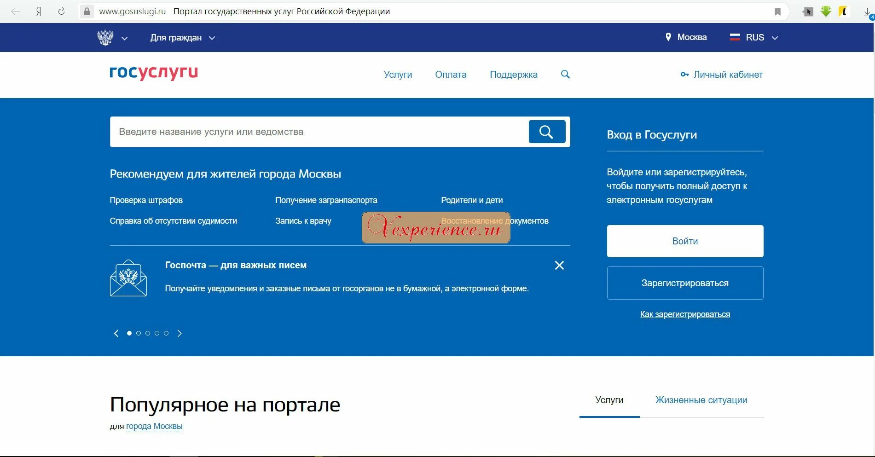Open Родители и дети
The image size is (875, 457).
click(472, 200)
